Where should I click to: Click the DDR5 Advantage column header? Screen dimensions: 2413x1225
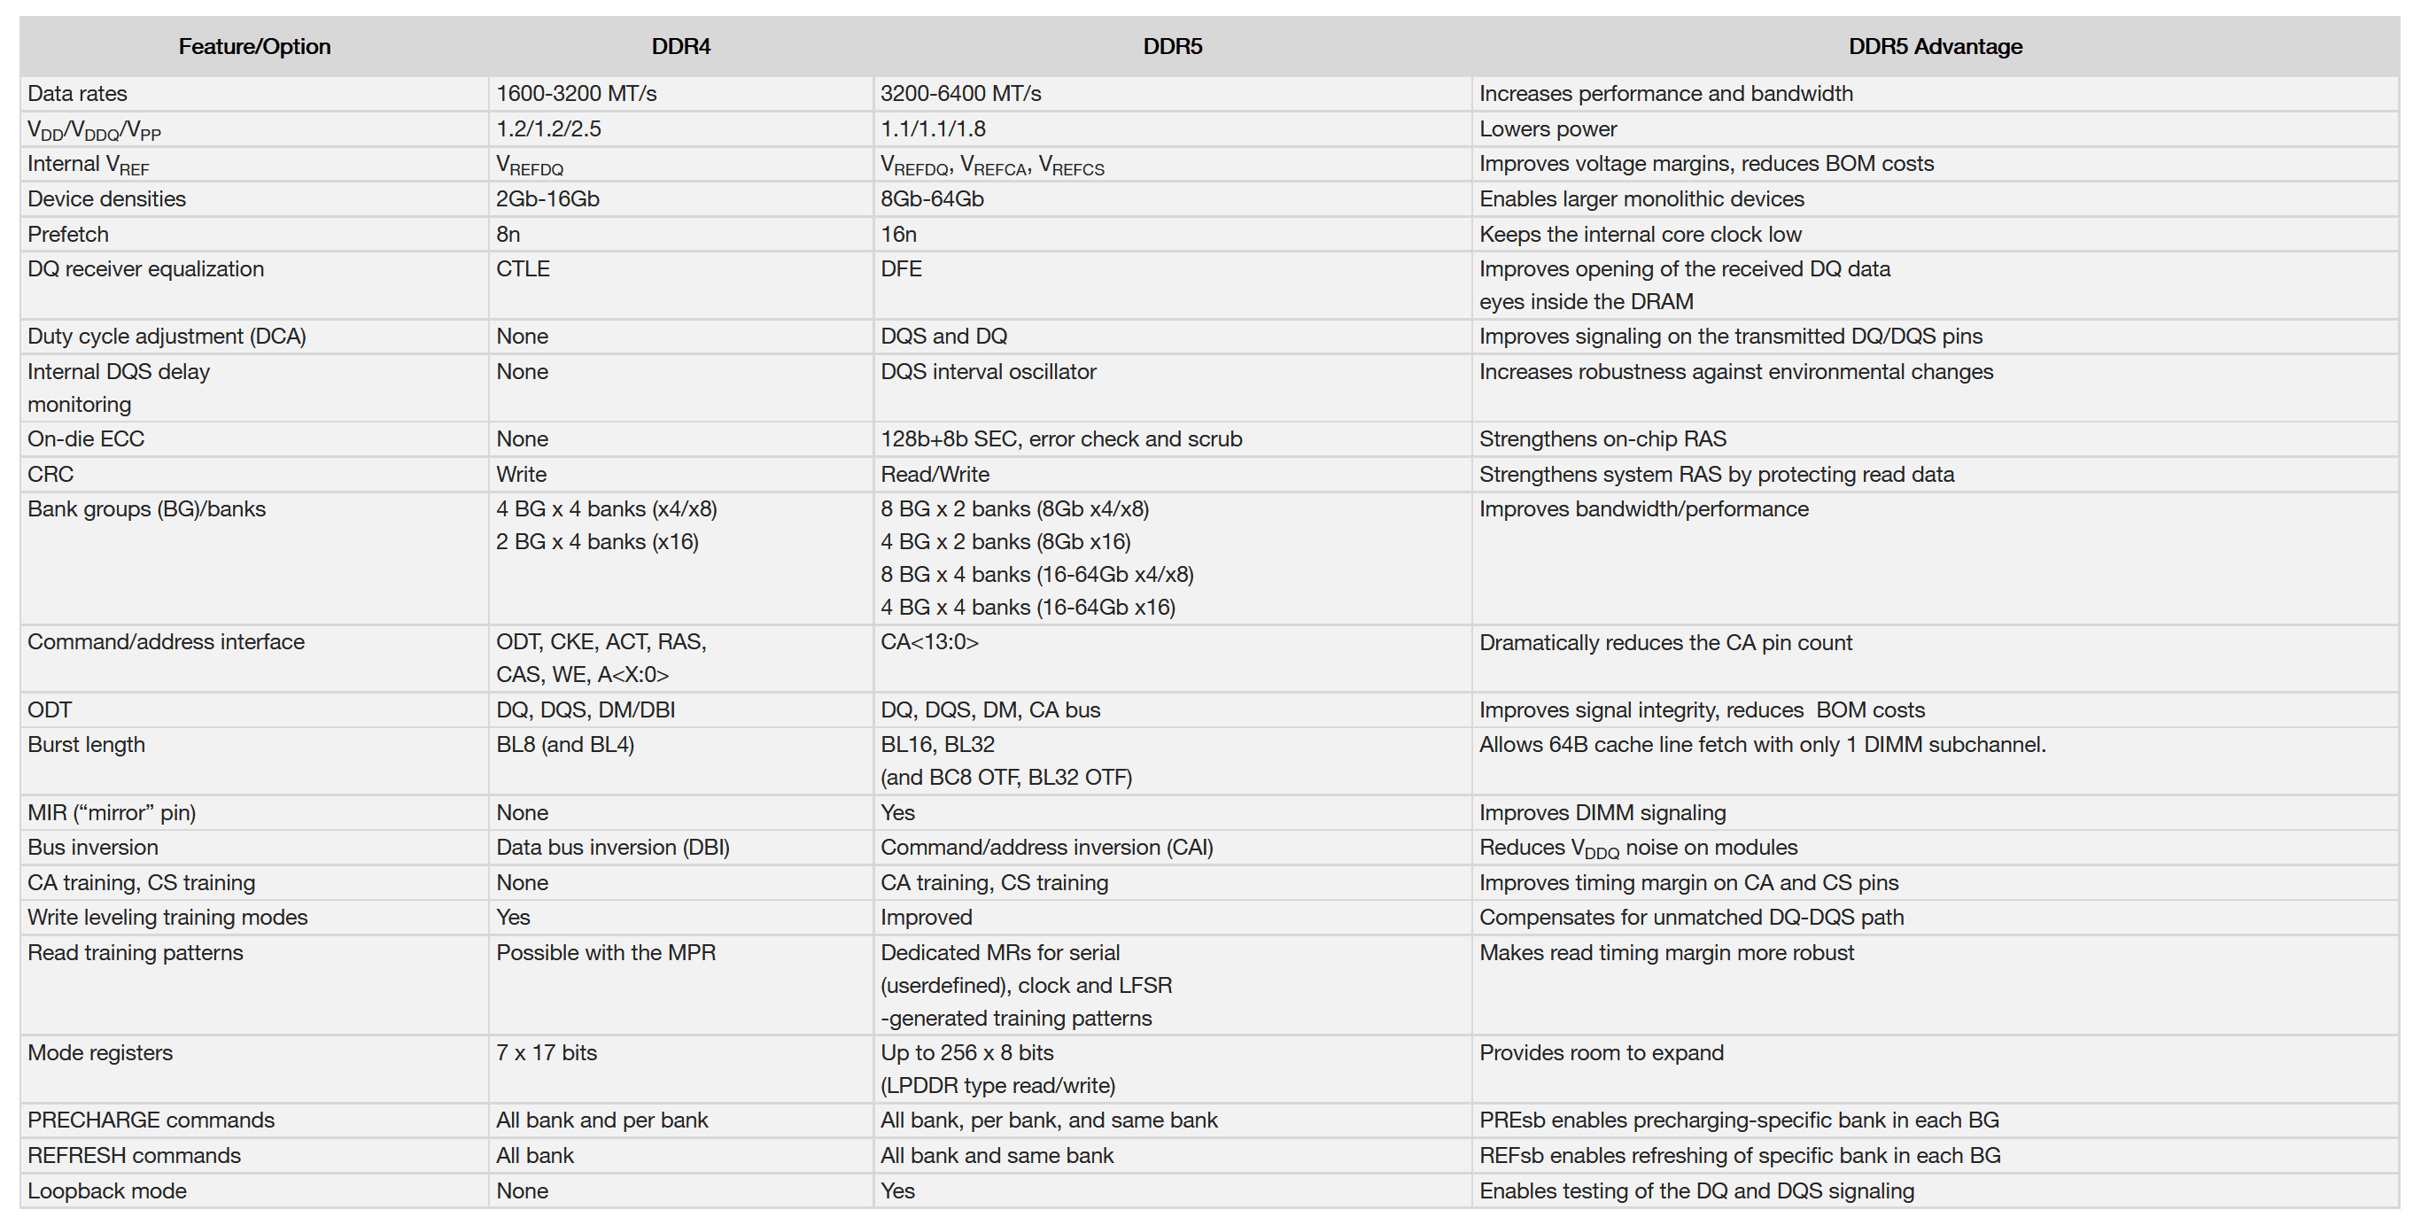pyautogui.click(x=1935, y=47)
